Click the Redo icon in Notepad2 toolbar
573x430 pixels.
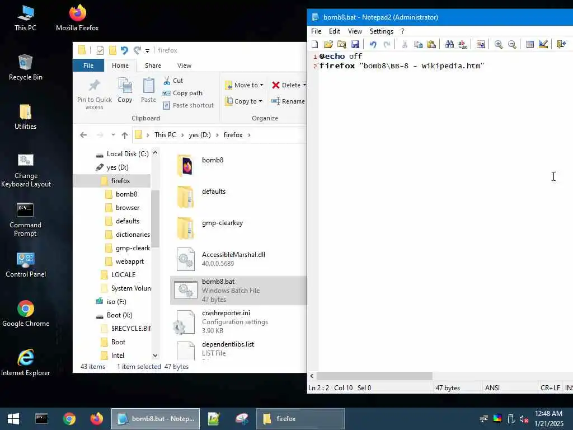coord(387,45)
